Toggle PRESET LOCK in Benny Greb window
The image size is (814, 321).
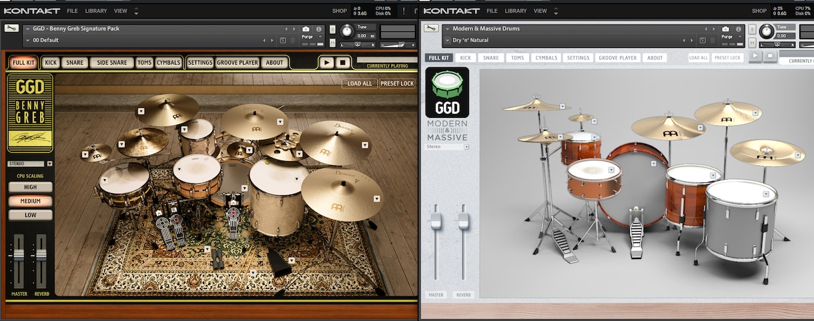point(397,83)
